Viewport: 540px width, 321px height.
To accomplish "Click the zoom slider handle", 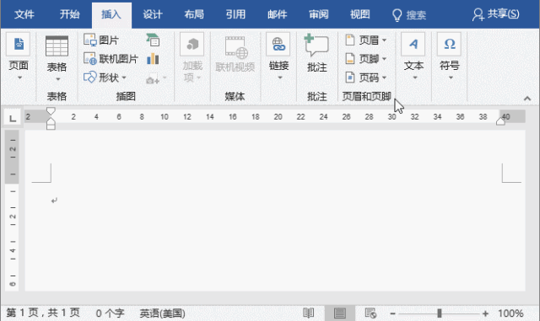I will pyautogui.click(x=439, y=313).
